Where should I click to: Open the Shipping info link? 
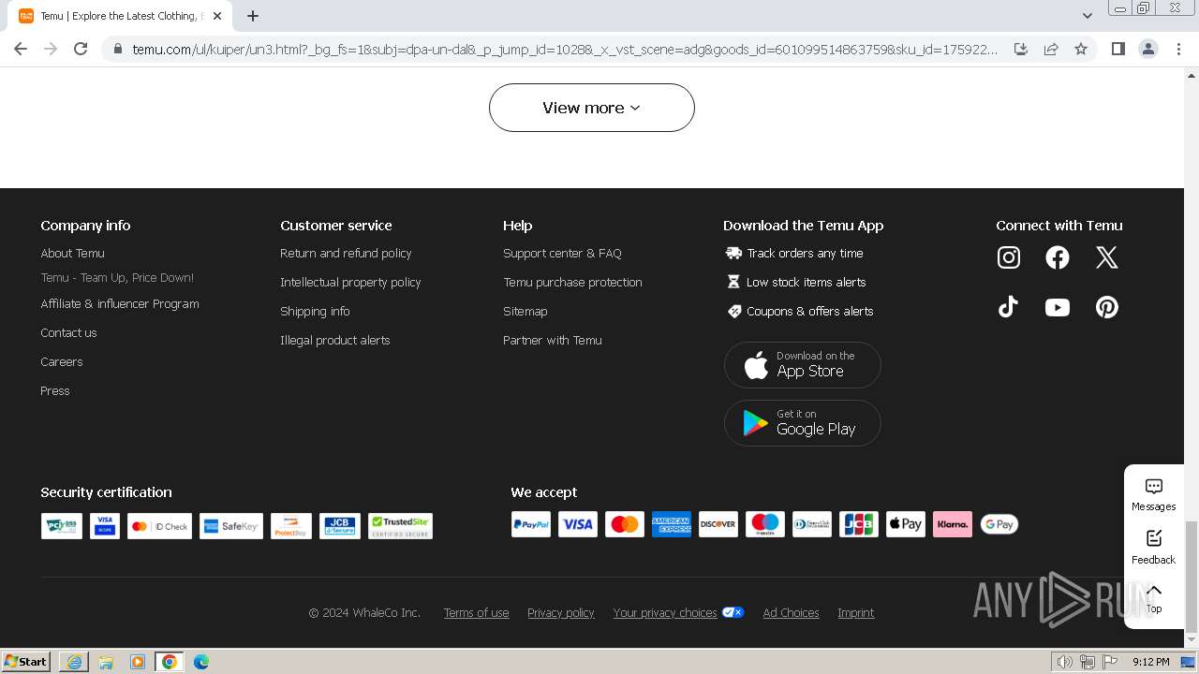pyautogui.click(x=315, y=311)
